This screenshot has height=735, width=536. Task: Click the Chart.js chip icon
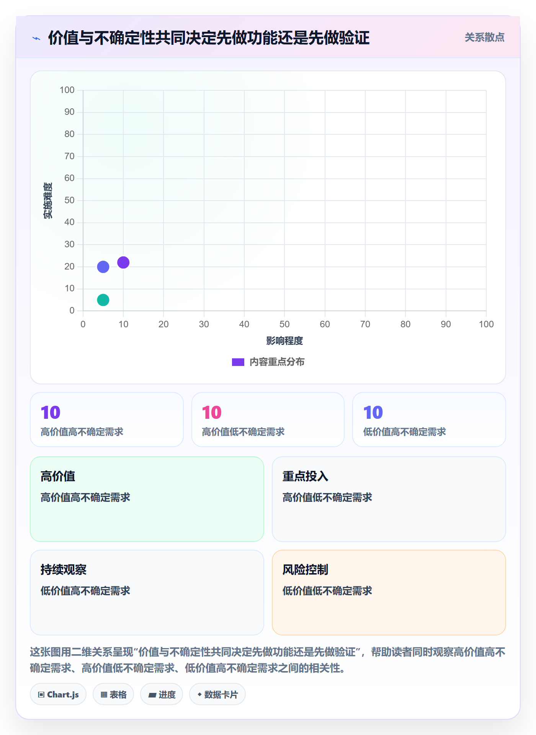(41, 695)
